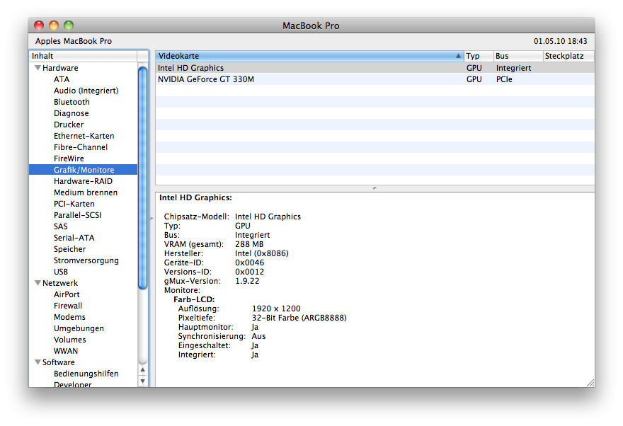Image resolution: width=623 pixels, height=426 pixels.
Task: Click the gMux-Version value 1.9.22
Action: pyautogui.click(x=247, y=281)
